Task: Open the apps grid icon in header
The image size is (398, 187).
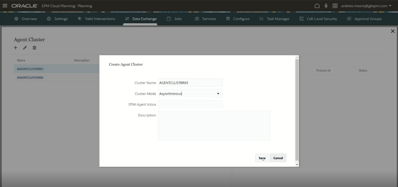Action: 335,6
